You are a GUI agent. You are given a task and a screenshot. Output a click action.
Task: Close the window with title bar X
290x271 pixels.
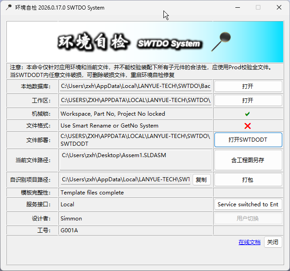(279, 8)
